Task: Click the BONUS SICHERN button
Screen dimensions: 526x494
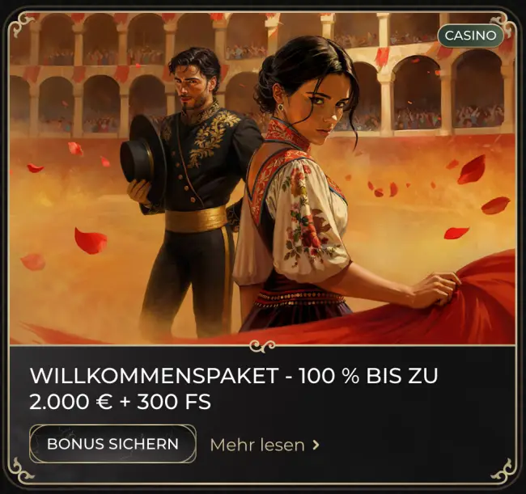Action: 112,444
